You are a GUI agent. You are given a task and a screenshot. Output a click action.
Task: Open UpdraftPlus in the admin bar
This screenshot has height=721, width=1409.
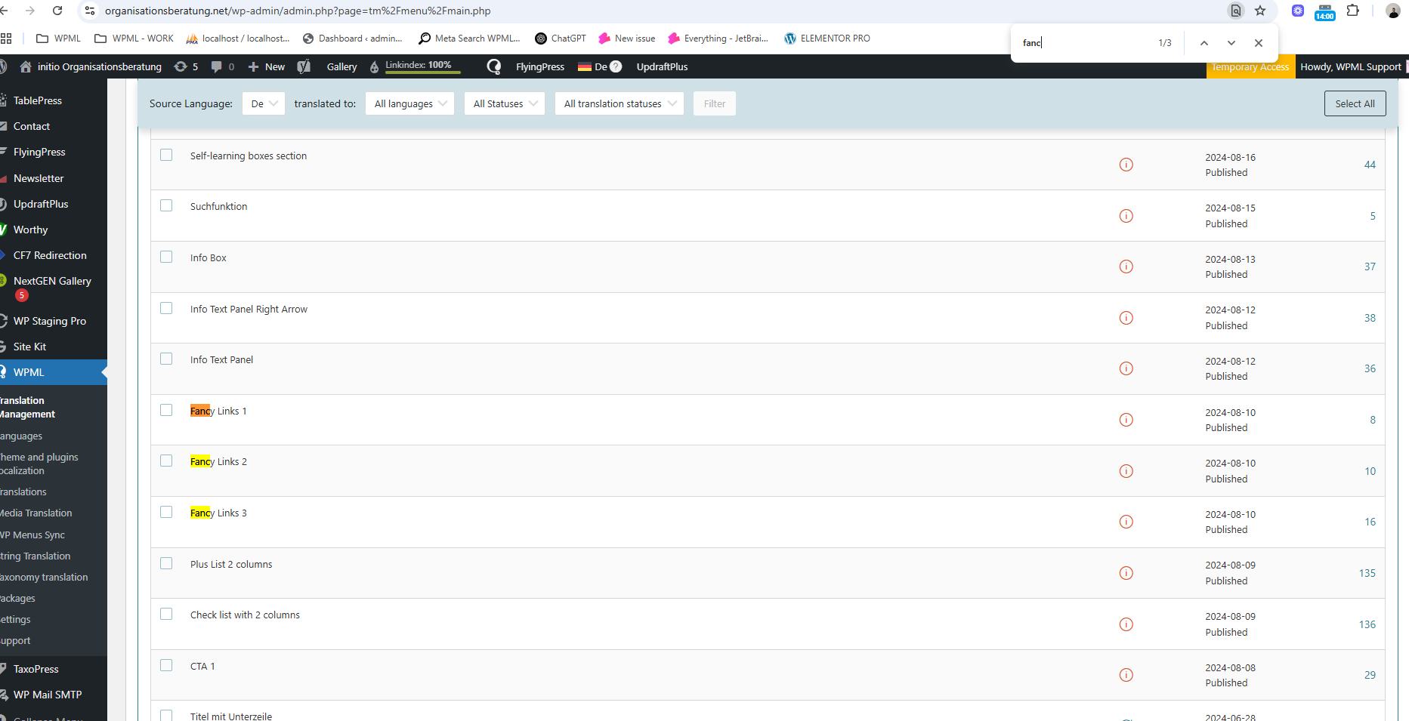point(662,66)
